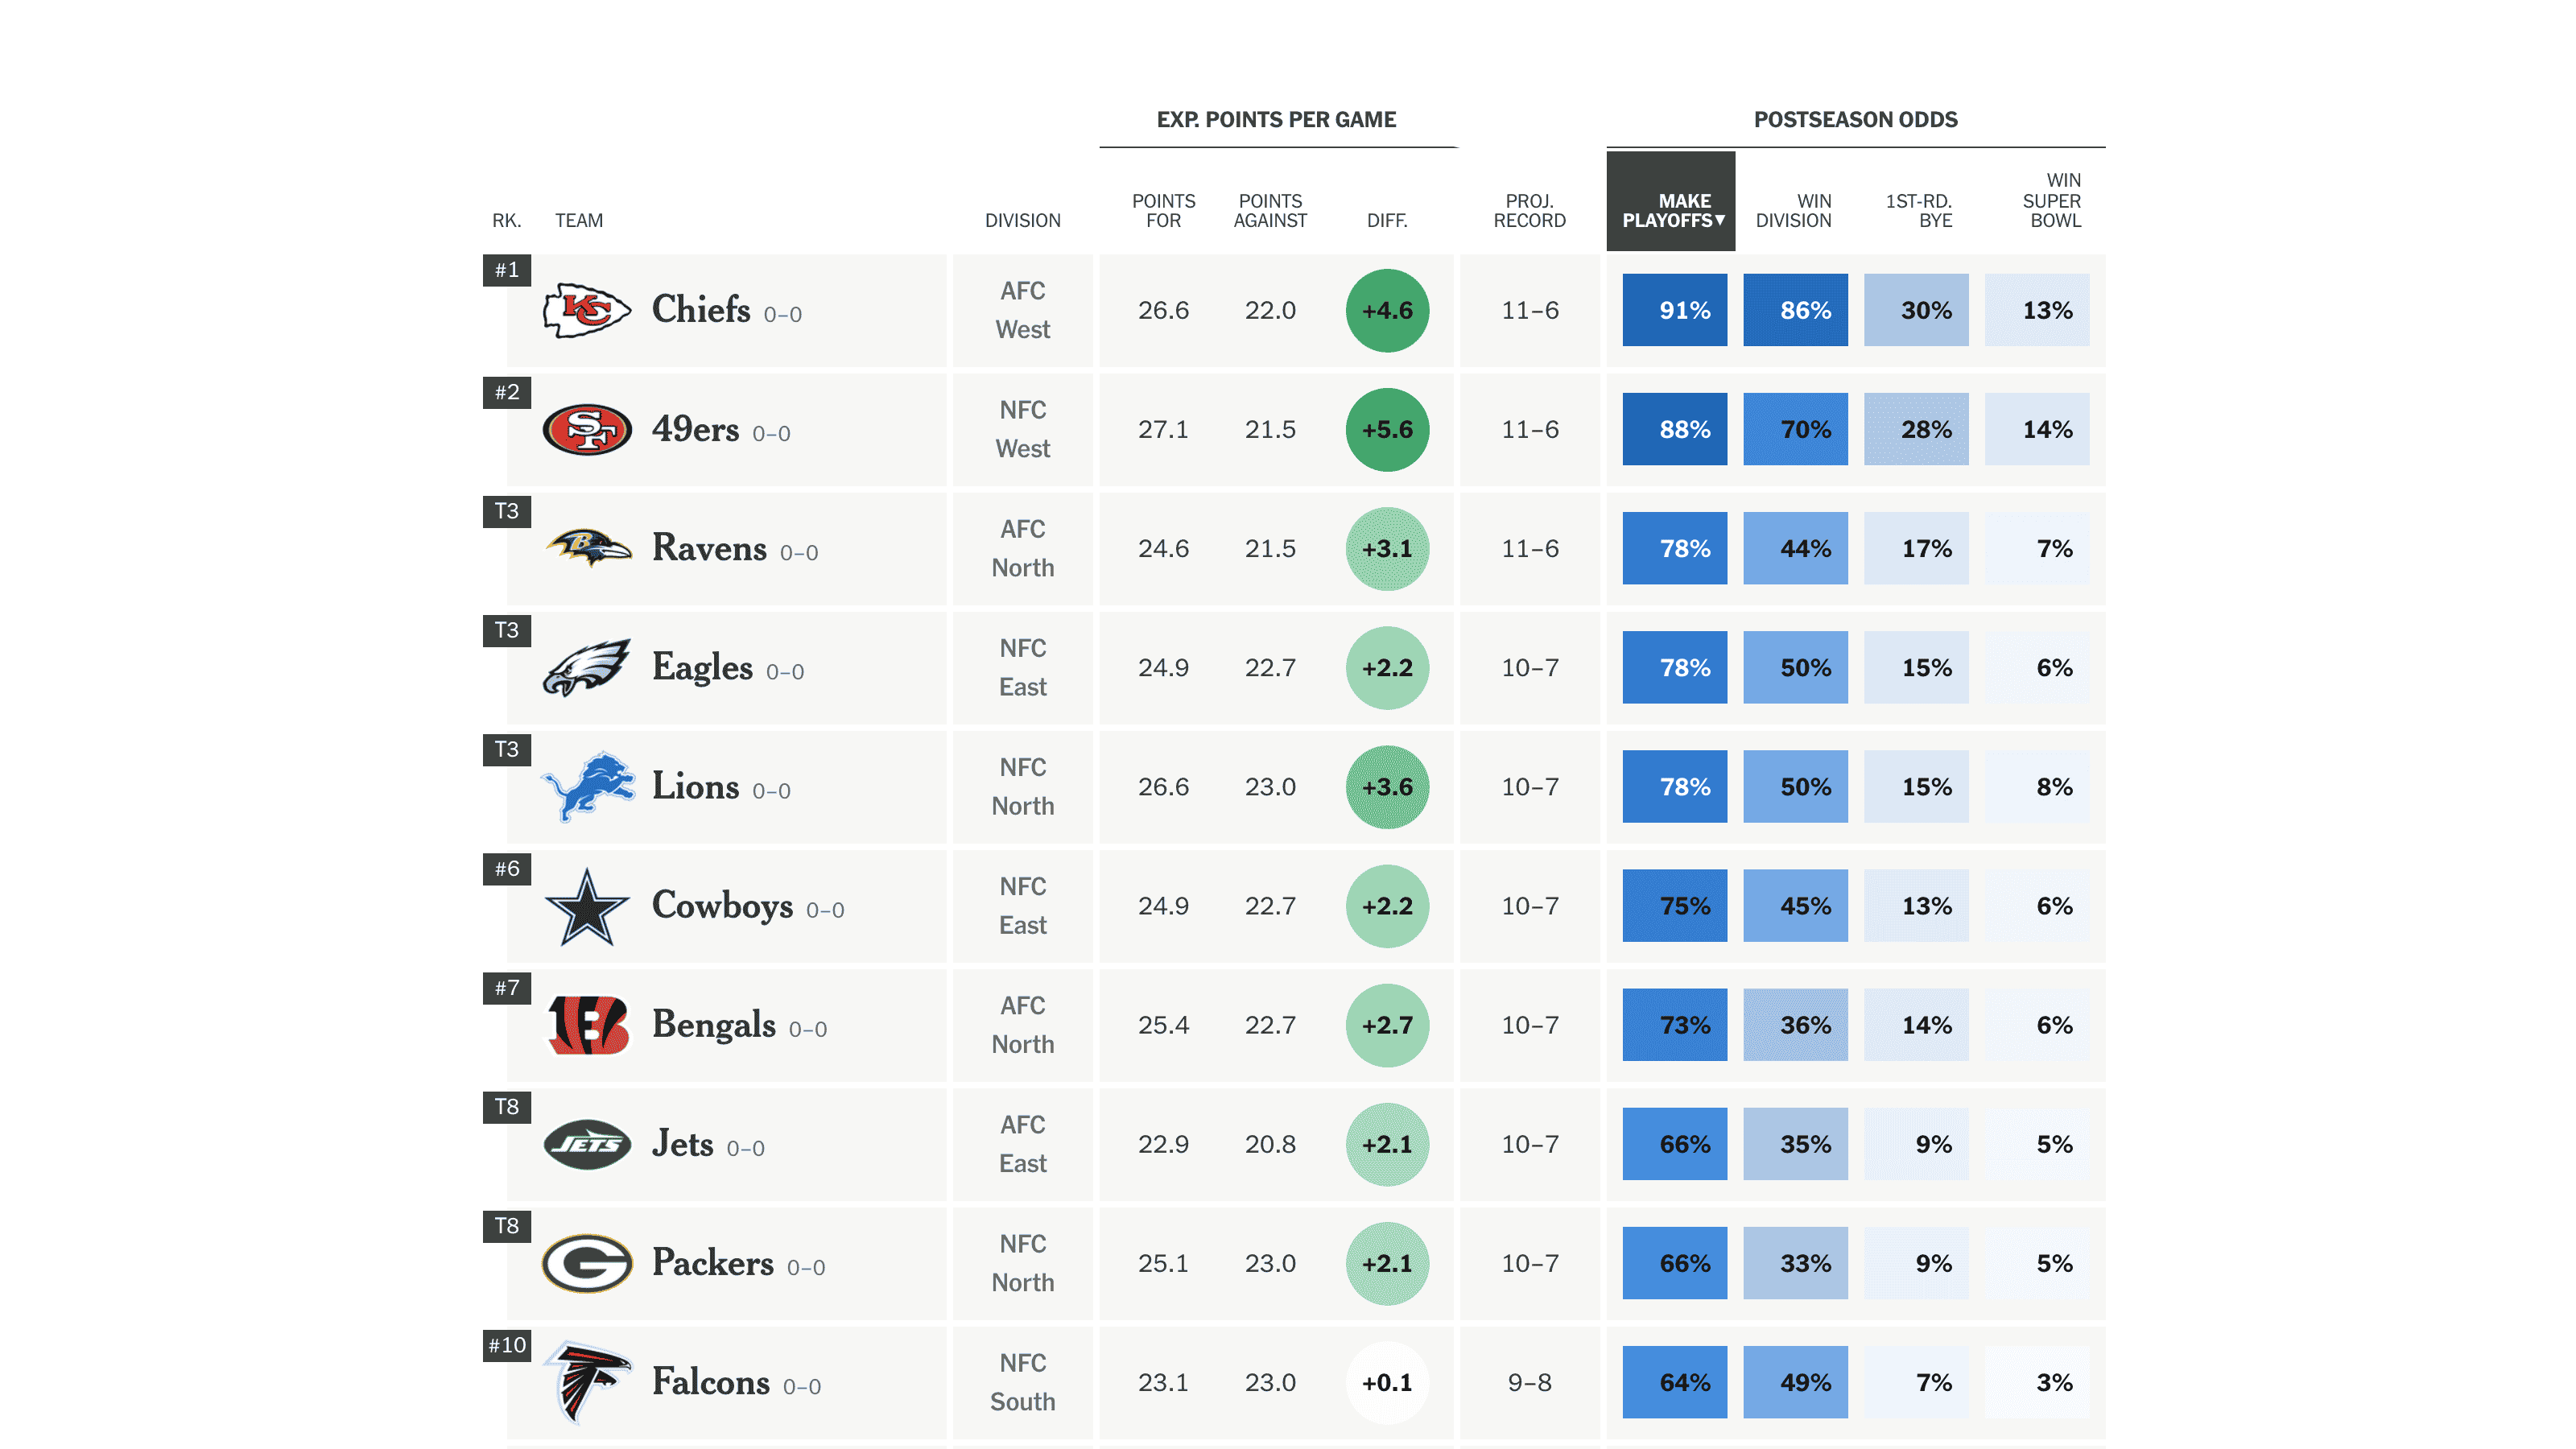This screenshot has width=2576, height=1449.
Task: Click the Eagles team logo
Action: pyautogui.click(x=586, y=667)
